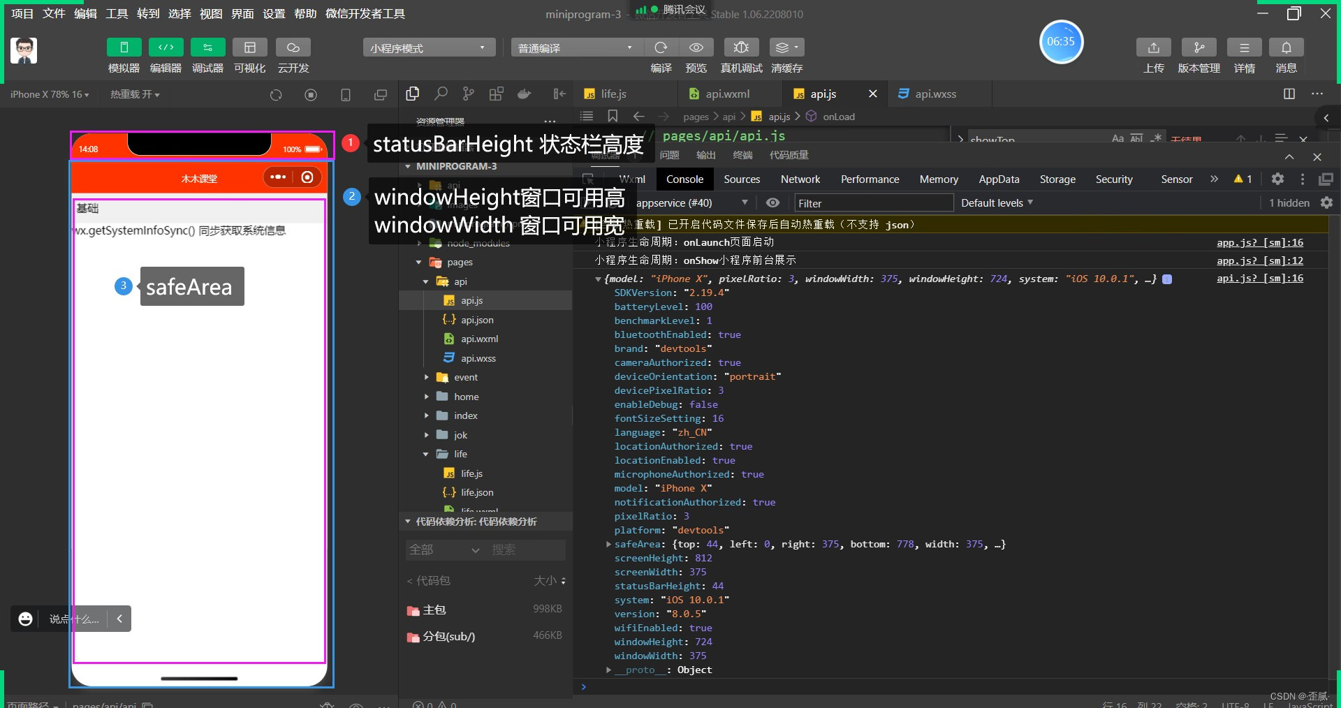
Task: Open the 普通编译 compile mode dropdown
Action: click(x=576, y=47)
